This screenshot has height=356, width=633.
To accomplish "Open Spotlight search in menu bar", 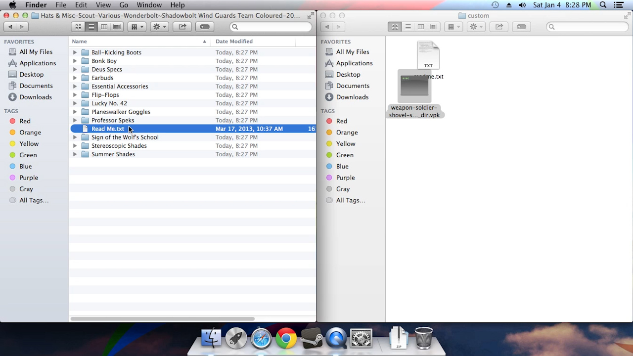I will coord(603,5).
